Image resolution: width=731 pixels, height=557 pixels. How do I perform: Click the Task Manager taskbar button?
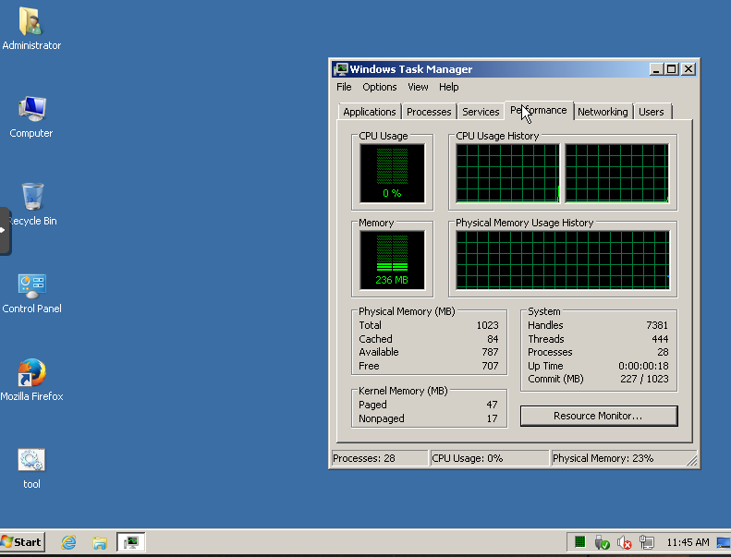pos(131,542)
